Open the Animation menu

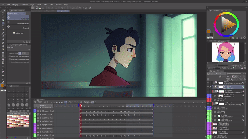click(24, 5)
